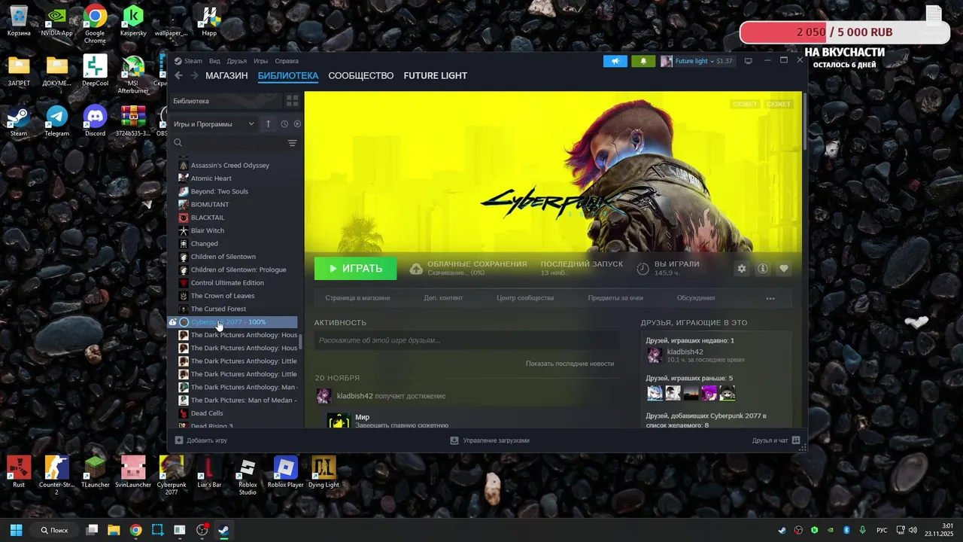Open Центр сообщества link

(525, 298)
